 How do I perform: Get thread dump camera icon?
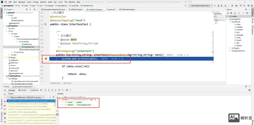pos(5,113)
